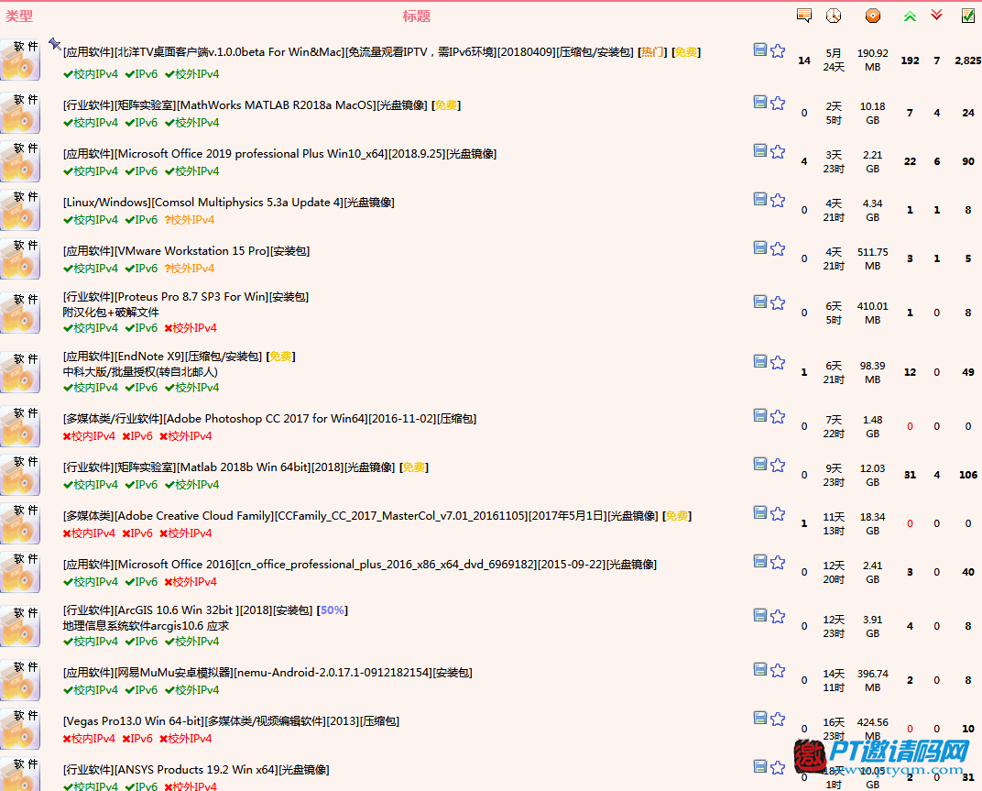Screen dimensions: 982x791
Task: Open Matlab 2018b Win 64bit torrent link
Action: [229, 467]
